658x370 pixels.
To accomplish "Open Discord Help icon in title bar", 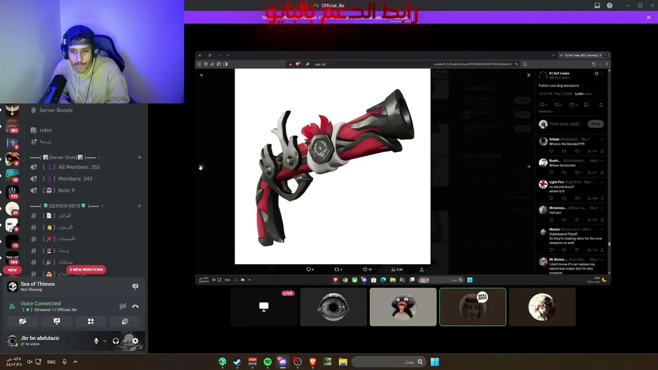I will pos(610,6).
